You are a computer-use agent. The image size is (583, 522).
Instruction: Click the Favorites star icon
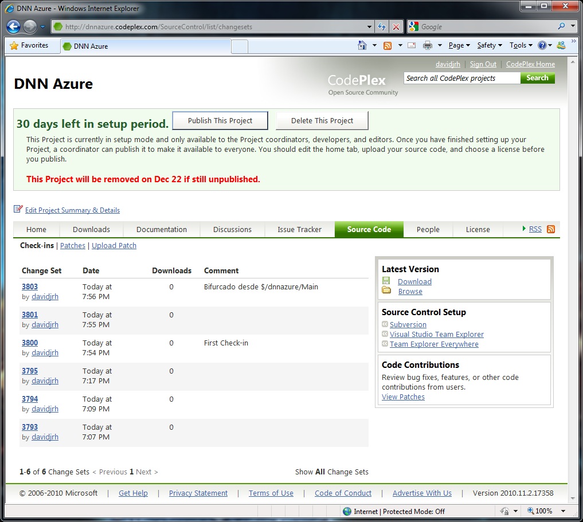[x=14, y=46]
